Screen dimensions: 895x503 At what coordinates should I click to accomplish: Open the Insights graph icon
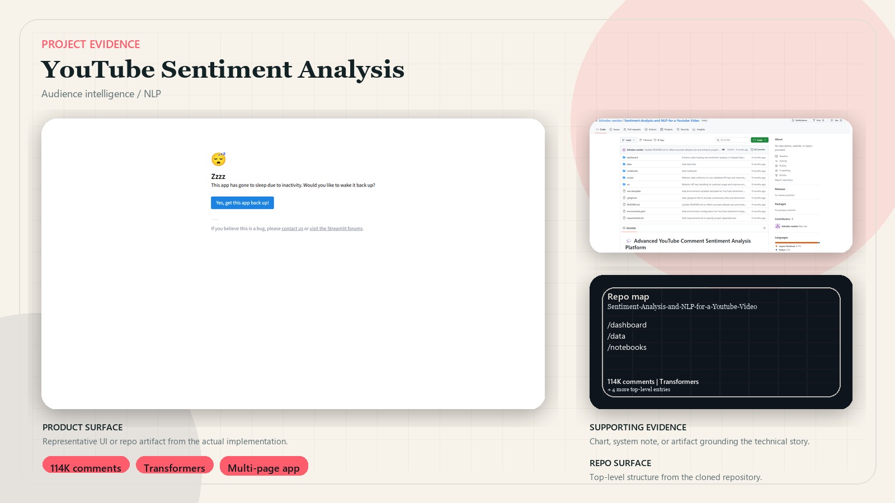694,129
